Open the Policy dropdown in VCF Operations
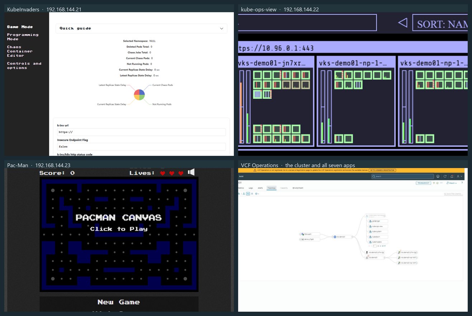472x316 pixels. point(452,183)
